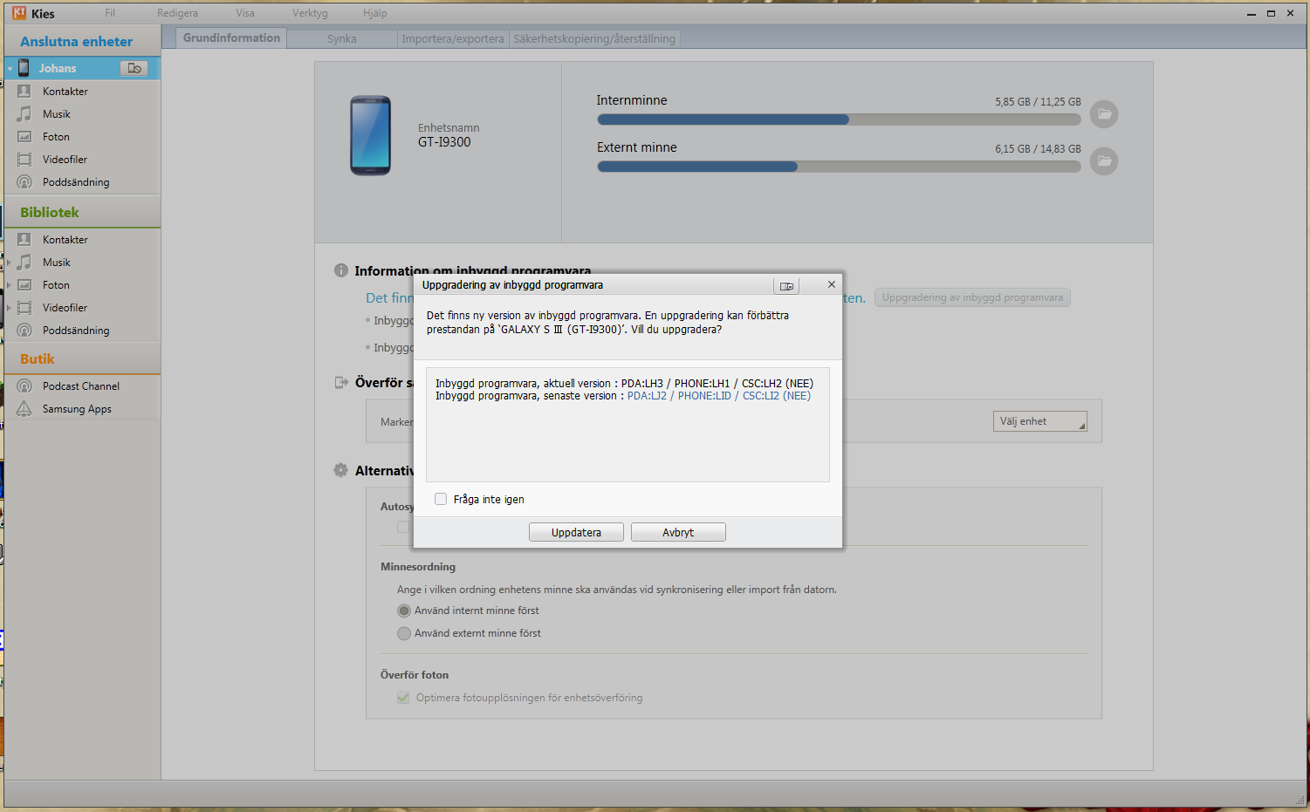Screen dimensions: 1310x812
Task: Switch to the Synka tab
Action: (x=342, y=38)
